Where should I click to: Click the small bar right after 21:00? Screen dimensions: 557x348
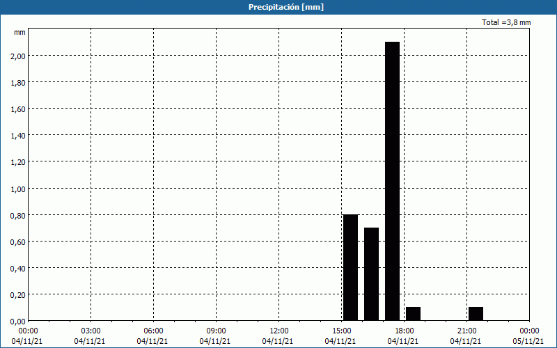click(476, 313)
